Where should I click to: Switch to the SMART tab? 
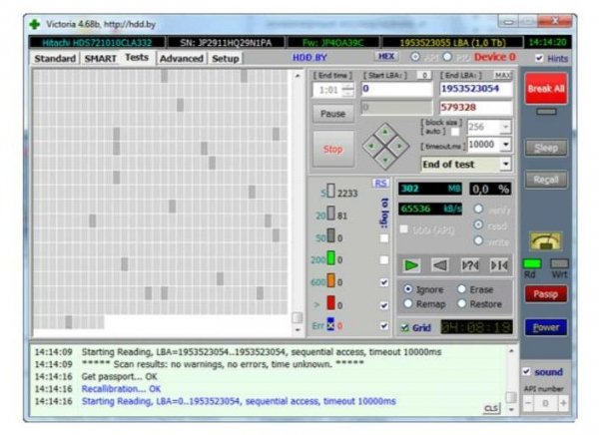[100, 59]
